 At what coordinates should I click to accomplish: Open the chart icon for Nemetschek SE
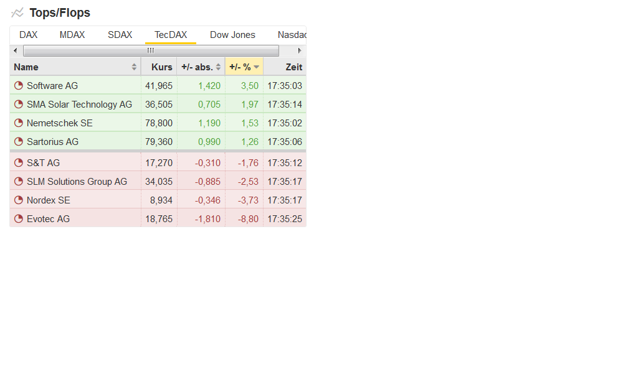(19, 123)
